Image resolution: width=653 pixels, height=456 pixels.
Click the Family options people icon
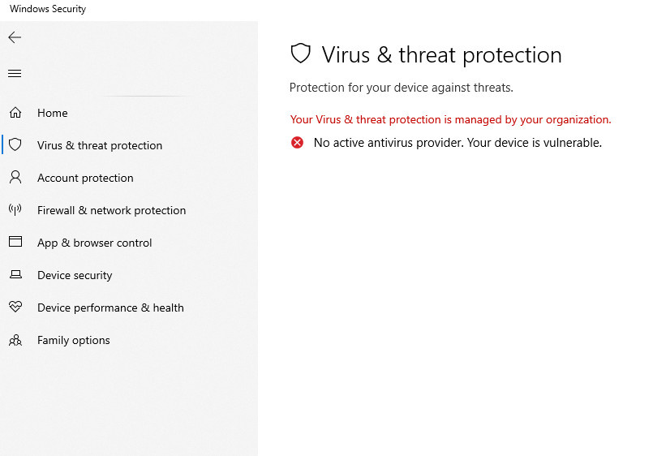click(x=15, y=340)
